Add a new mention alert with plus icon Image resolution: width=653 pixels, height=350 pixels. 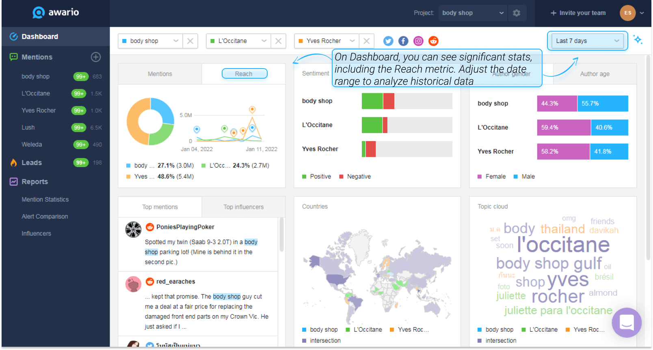[x=96, y=57]
